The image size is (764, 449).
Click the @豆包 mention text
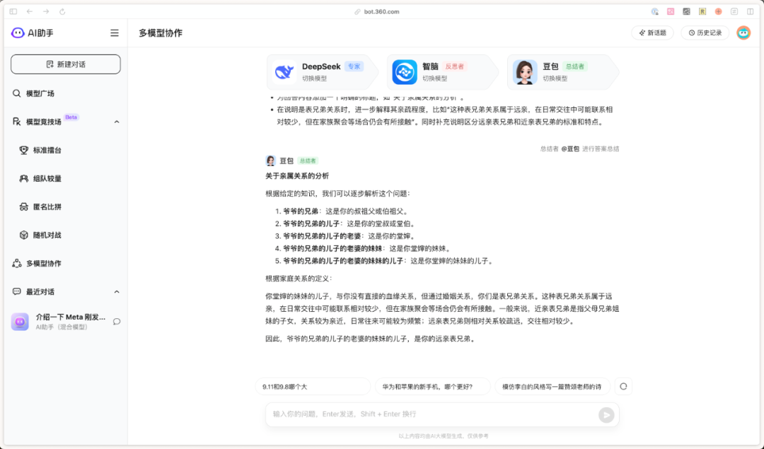tap(570, 149)
